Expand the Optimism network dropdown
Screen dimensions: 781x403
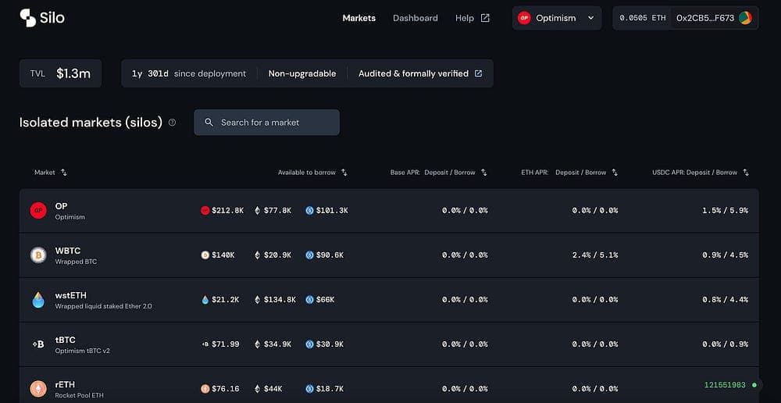point(557,18)
